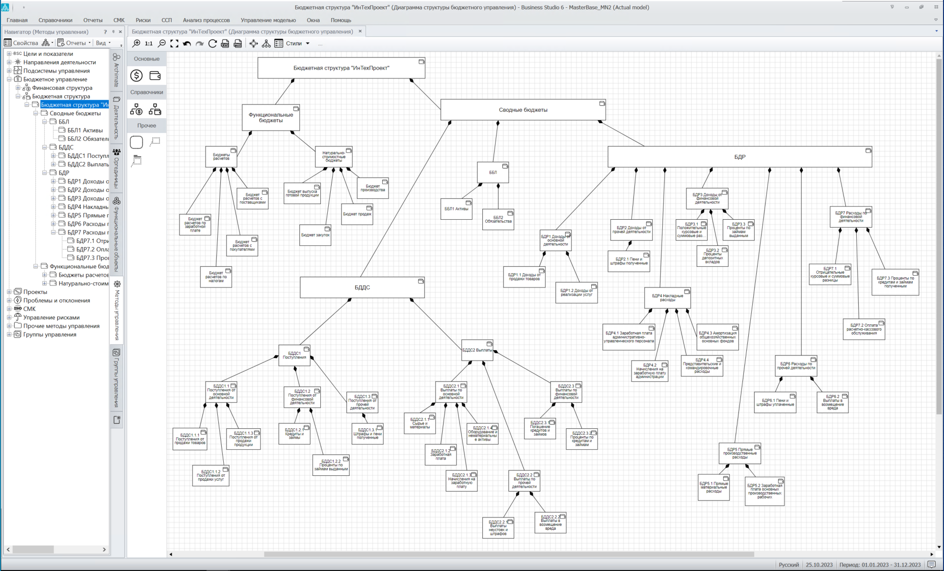Click the Свойства button in navigator
The image size is (944, 571).
(21, 43)
